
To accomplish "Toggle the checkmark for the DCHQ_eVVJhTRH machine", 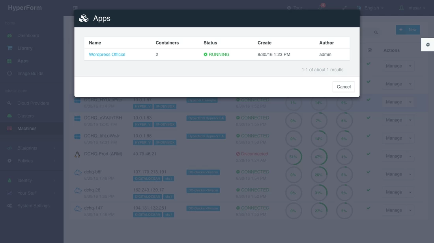I will coord(369,118).
